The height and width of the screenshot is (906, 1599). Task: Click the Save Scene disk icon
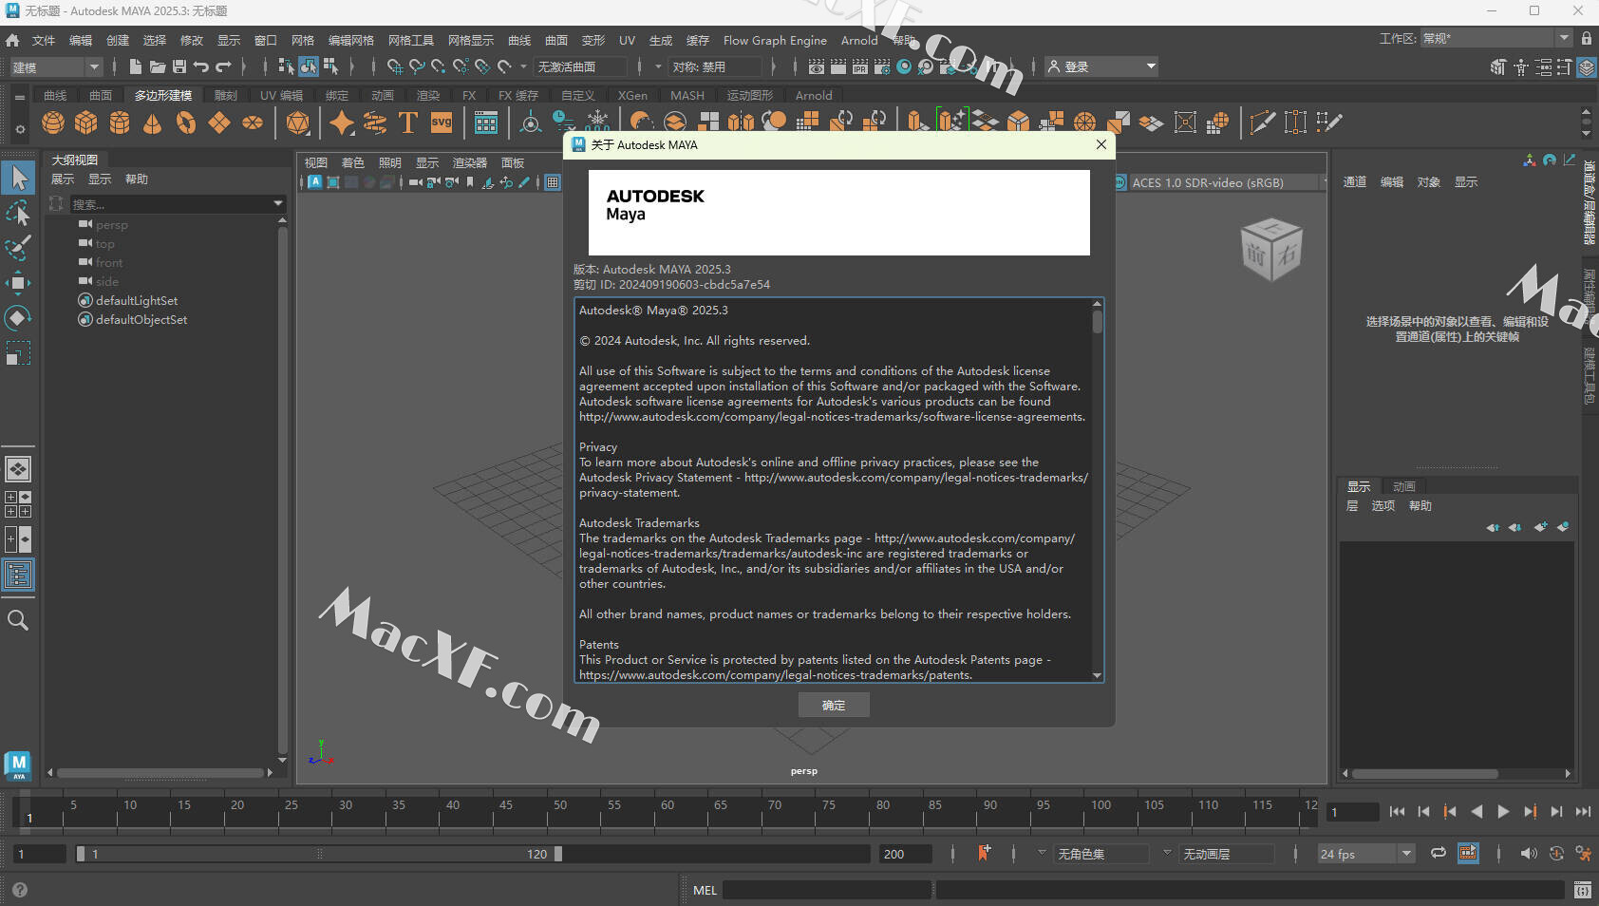coord(179,66)
